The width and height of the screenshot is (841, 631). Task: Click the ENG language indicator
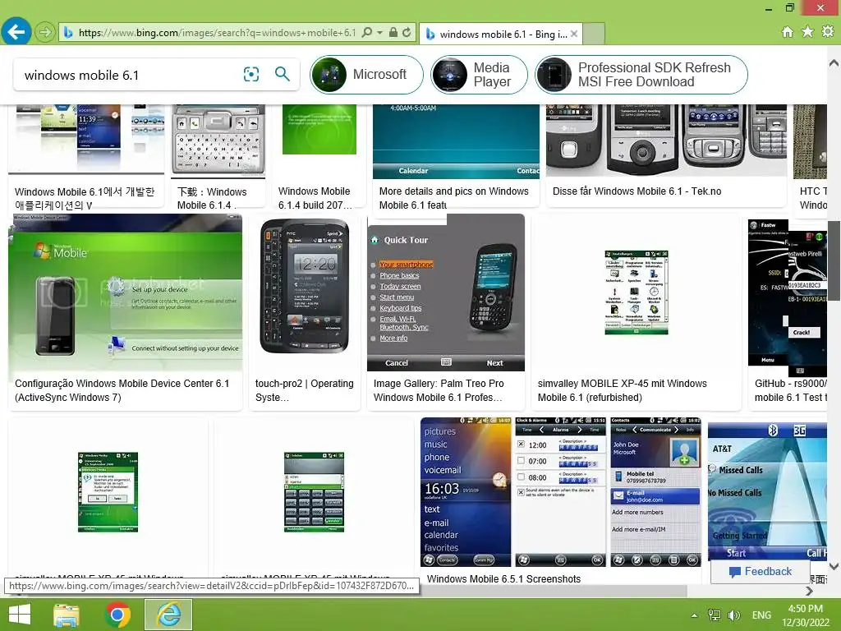pos(761,615)
